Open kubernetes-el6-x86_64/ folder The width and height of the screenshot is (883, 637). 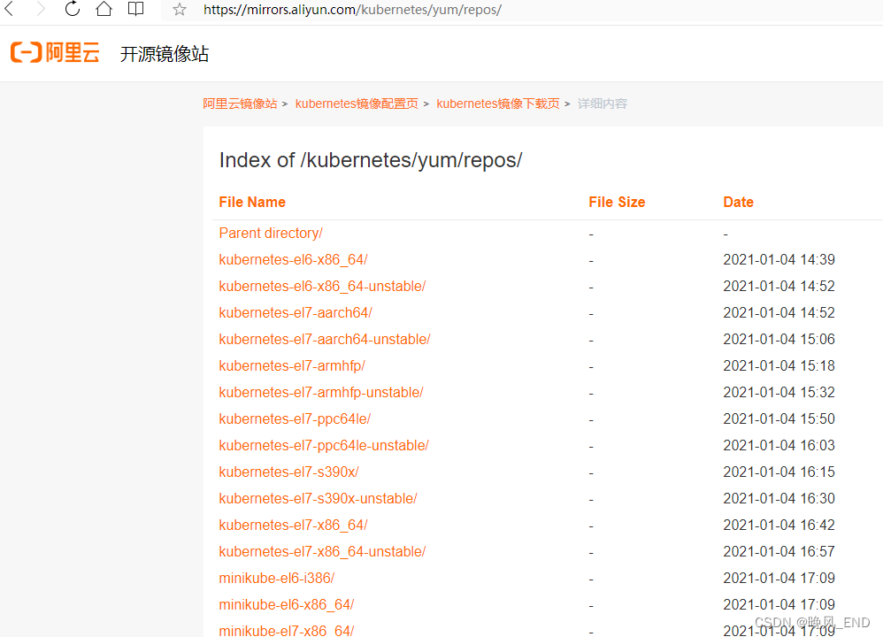point(293,259)
